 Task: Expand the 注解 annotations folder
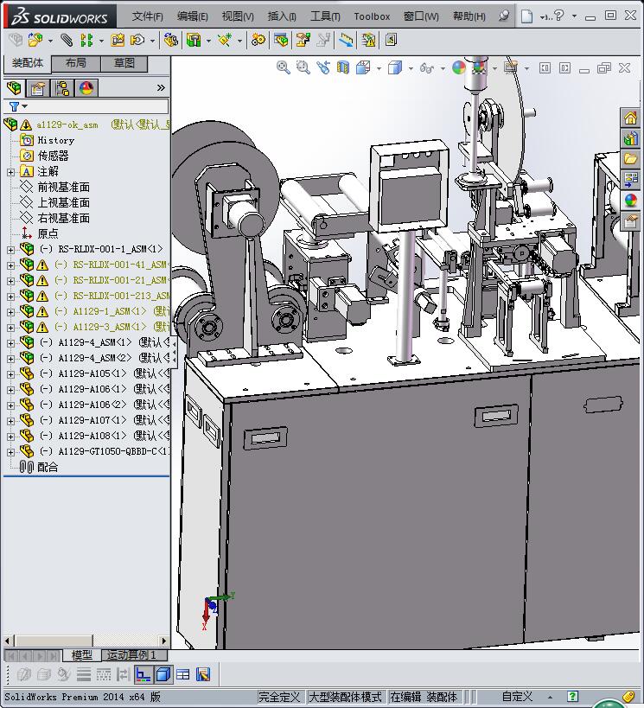[10, 172]
